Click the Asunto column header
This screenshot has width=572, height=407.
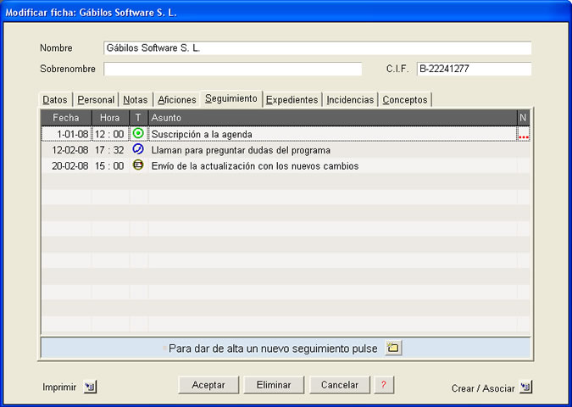point(332,118)
